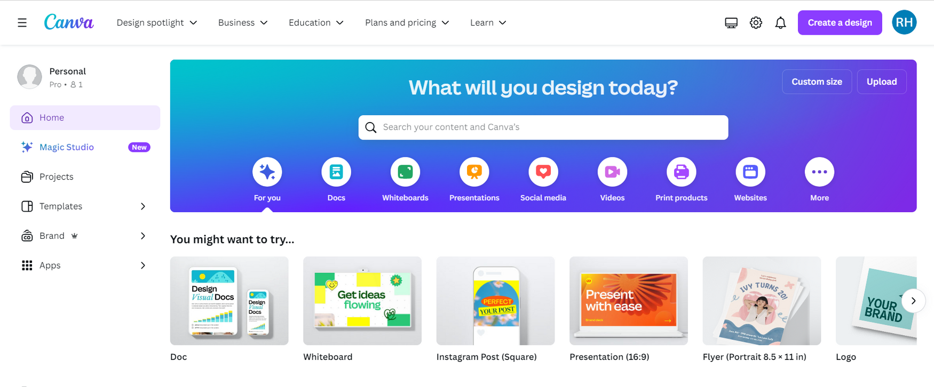Click the desktop app monitor icon
934x387 pixels.
point(731,22)
